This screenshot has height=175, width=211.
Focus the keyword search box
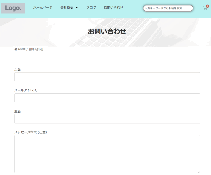click(168, 8)
